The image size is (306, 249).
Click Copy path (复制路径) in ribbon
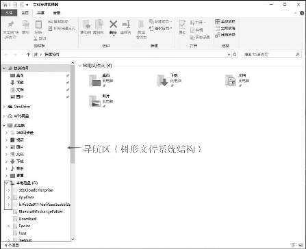pos(58,22)
